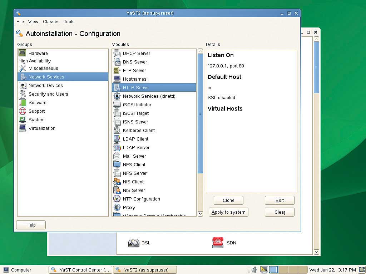Image resolution: width=366 pixels, height=274 pixels.
Task: Click the NIS Client icon
Action: coord(117,182)
